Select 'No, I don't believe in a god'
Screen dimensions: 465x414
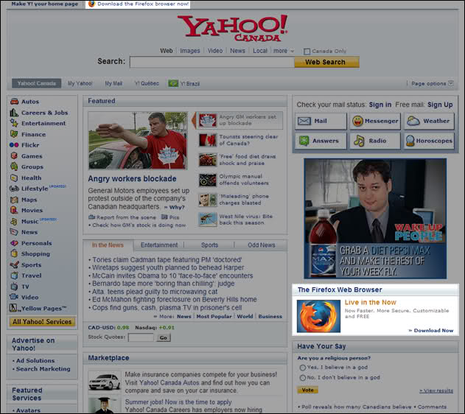coord(302,378)
